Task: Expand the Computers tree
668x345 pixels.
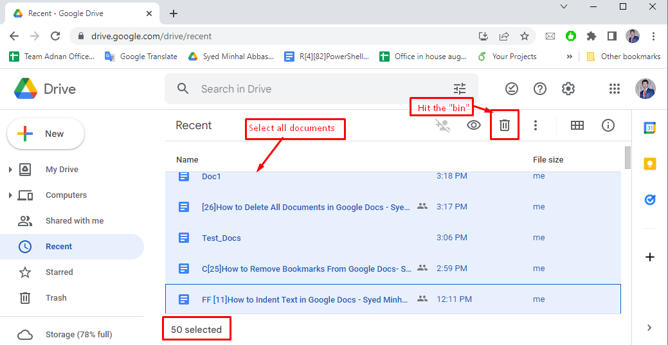Action: tap(10, 195)
